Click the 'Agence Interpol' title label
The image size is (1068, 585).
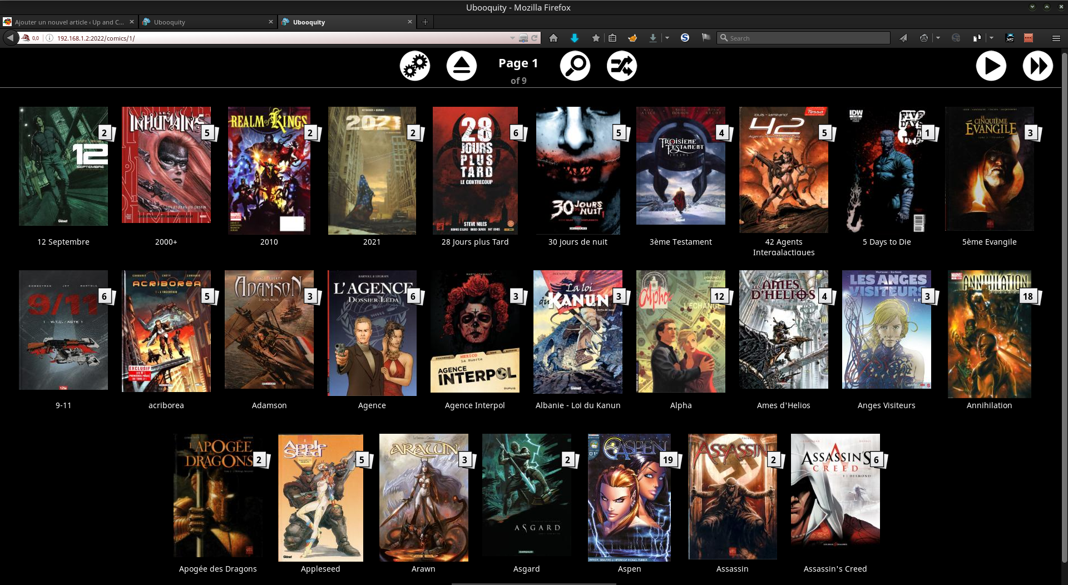tap(475, 405)
